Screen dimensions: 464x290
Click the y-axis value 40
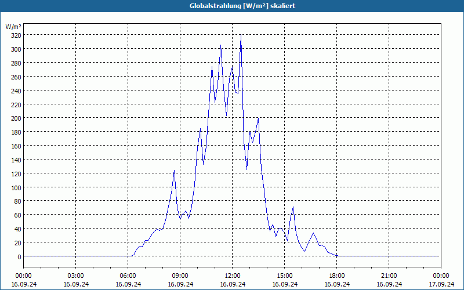click(x=18, y=229)
